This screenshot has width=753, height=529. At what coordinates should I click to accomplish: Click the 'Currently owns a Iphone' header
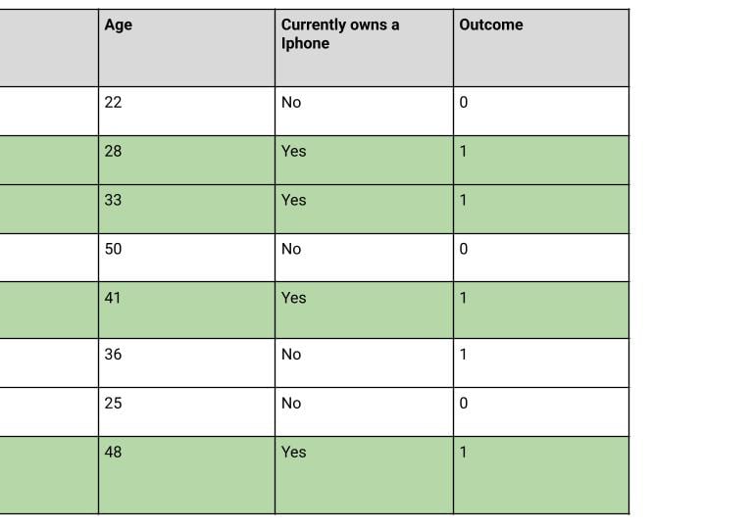[339, 34]
